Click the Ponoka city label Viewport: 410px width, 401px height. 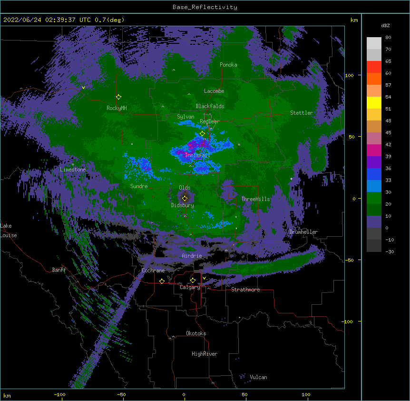pos(228,65)
